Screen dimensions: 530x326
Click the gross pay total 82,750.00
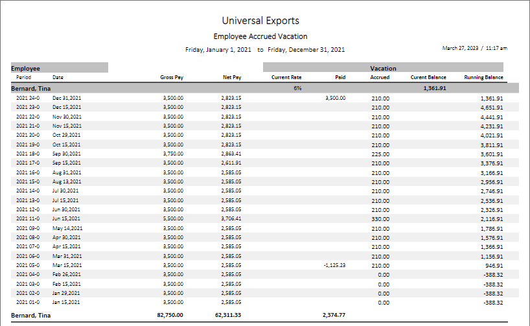170,316
